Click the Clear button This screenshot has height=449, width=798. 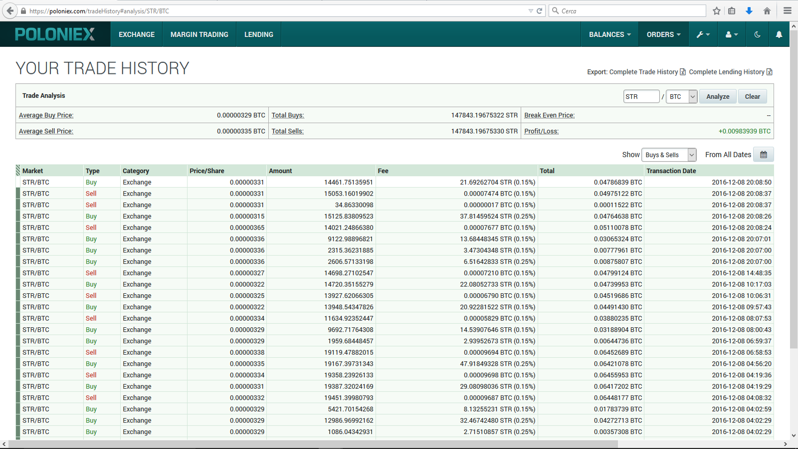752,96
